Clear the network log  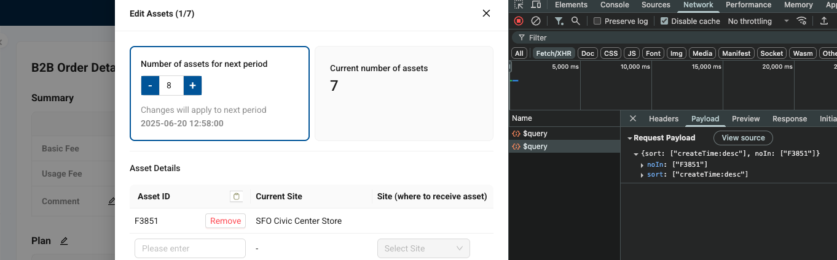[536, 21]
